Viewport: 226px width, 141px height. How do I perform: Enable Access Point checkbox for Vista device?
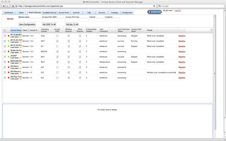57,36
